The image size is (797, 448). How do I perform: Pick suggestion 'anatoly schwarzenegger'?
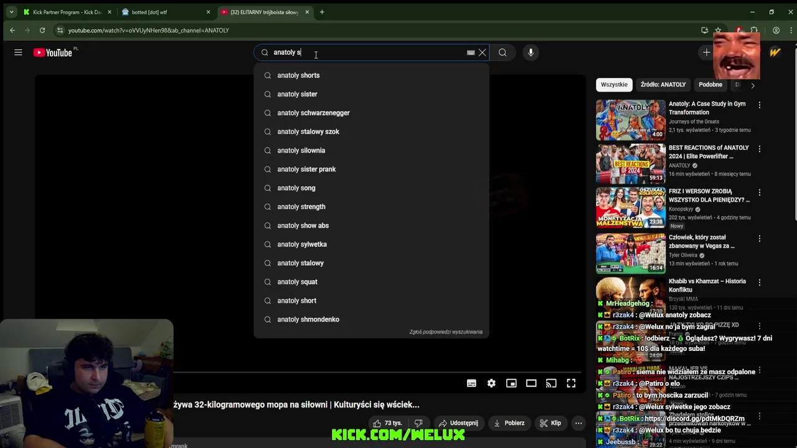click(371, 113)
